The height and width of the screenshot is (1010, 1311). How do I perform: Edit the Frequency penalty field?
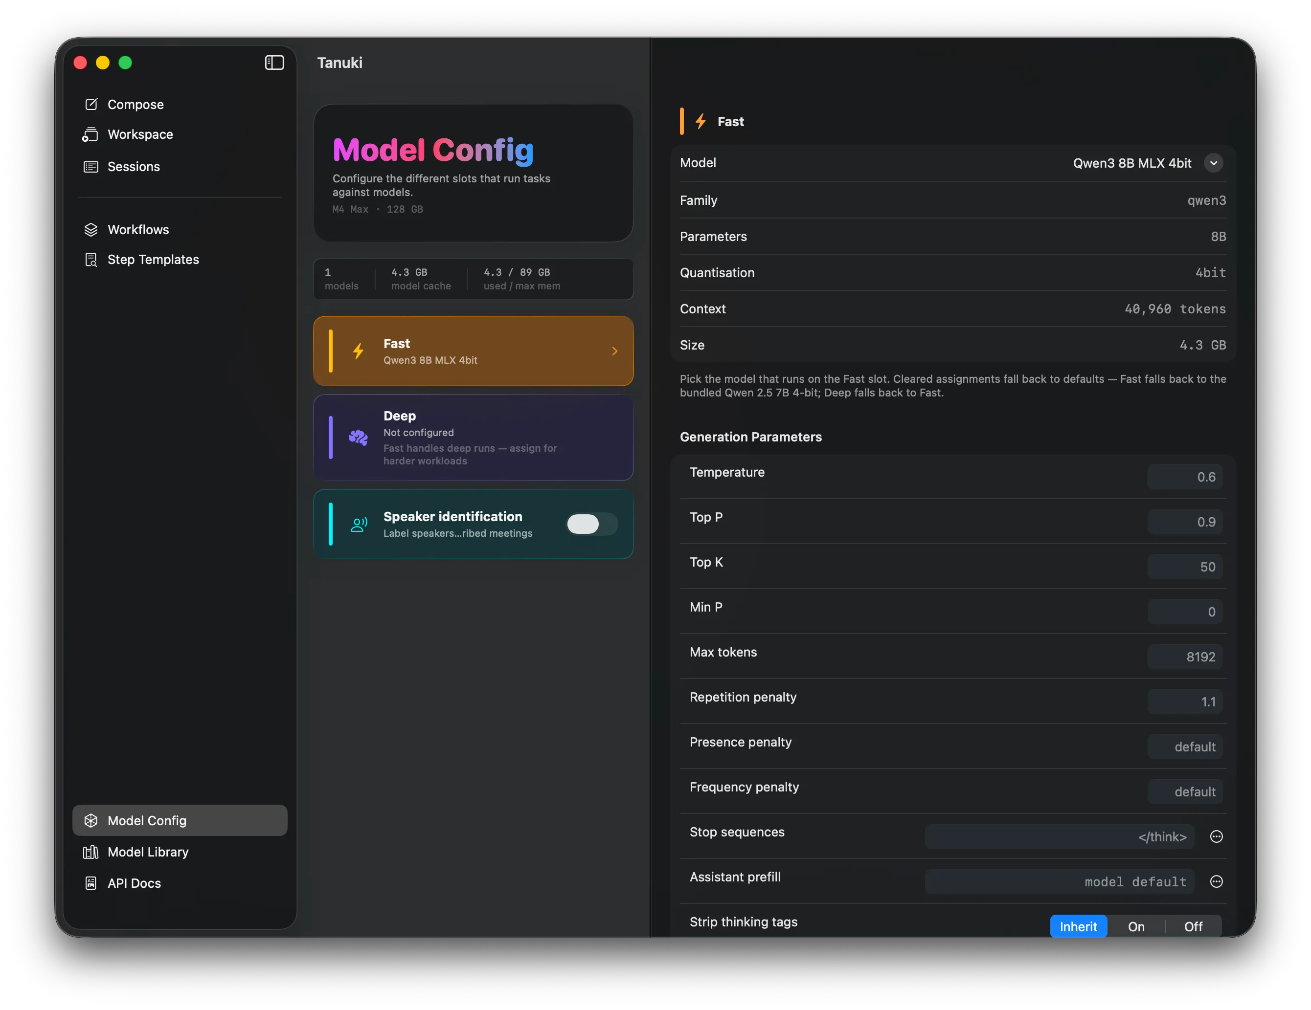1185,791
